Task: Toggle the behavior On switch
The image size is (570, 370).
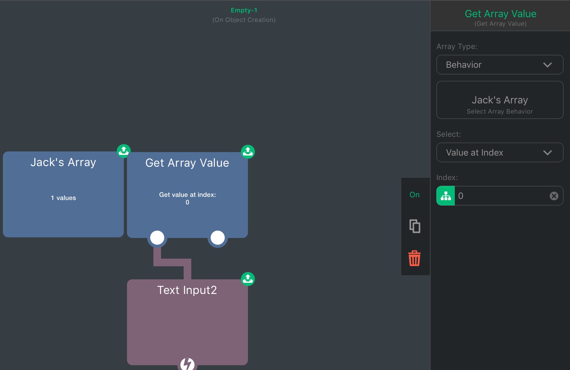Action: pyautogui.click(x=414, y=195)
